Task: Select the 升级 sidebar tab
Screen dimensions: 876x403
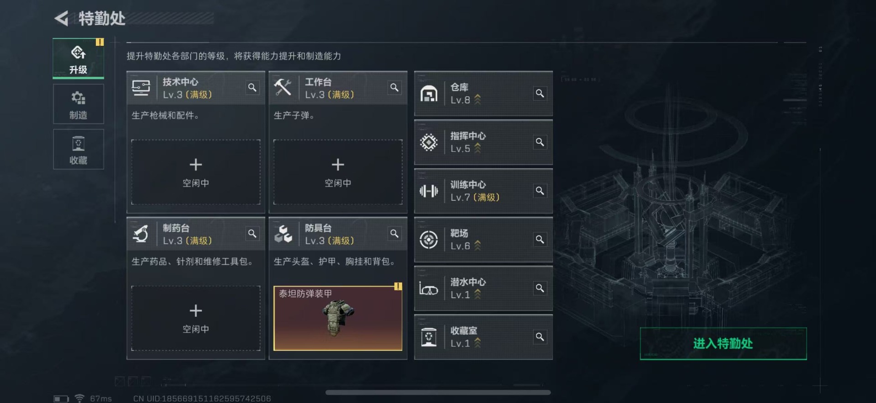Action: [79, 58]
